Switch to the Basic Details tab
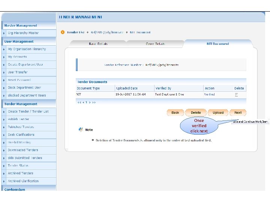Screen dimensions: 270x202 tap(98, 44)
